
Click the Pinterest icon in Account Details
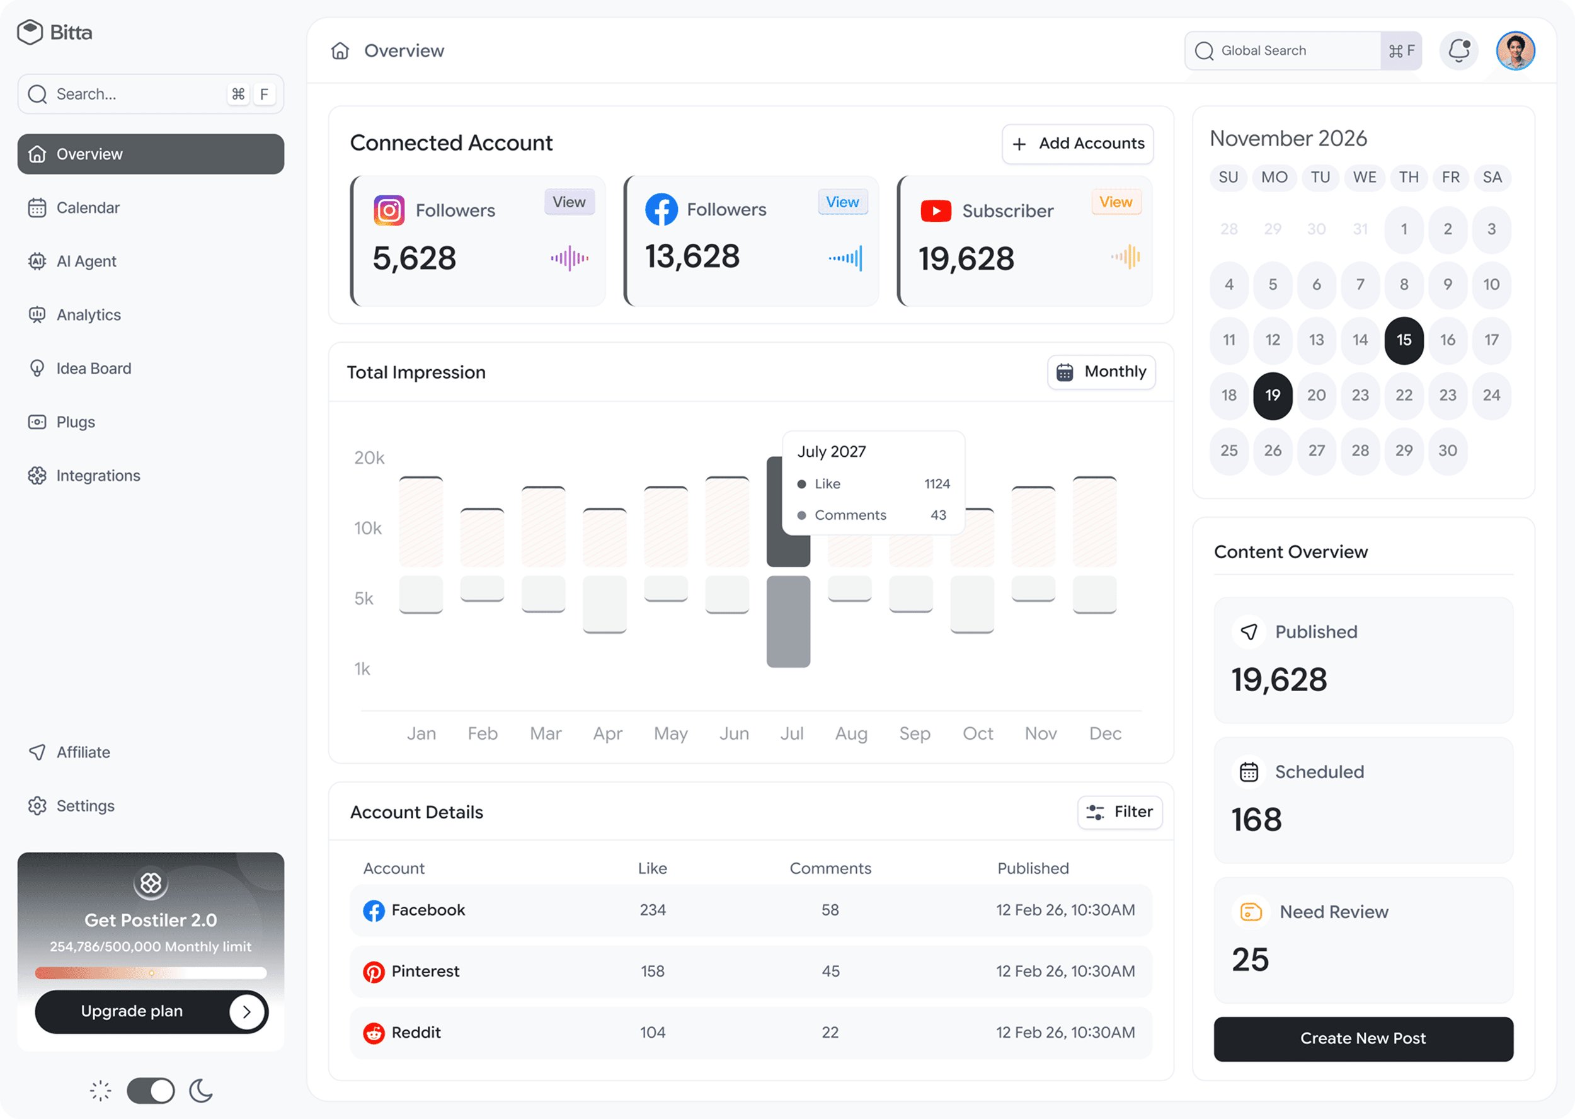click(x=374, y=972)
